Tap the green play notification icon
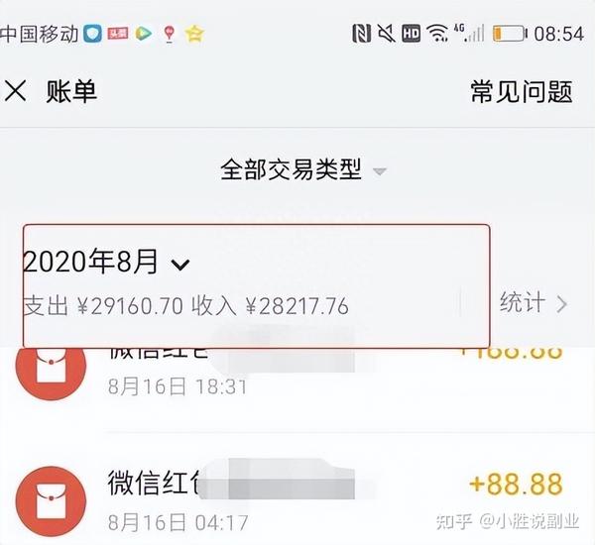 pos(144,34)
